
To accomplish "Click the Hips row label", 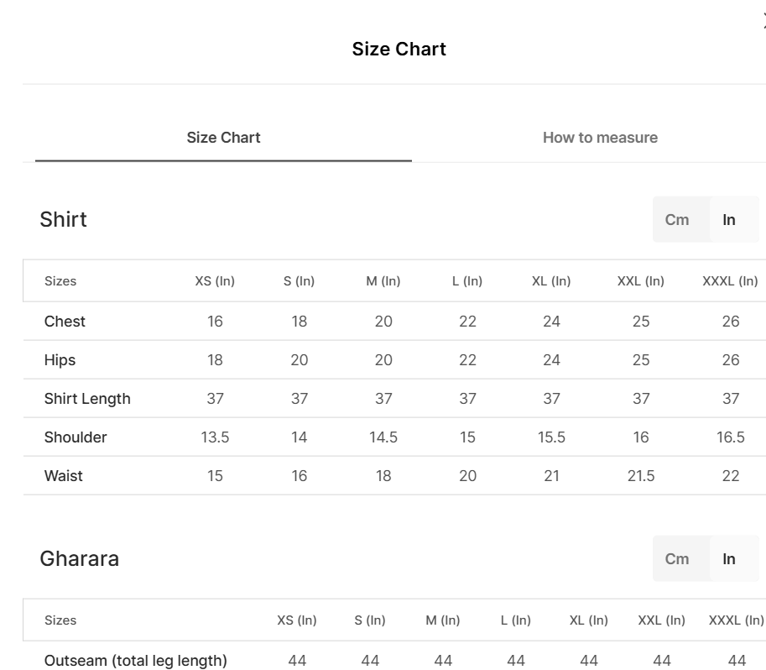I will [60, 360].
